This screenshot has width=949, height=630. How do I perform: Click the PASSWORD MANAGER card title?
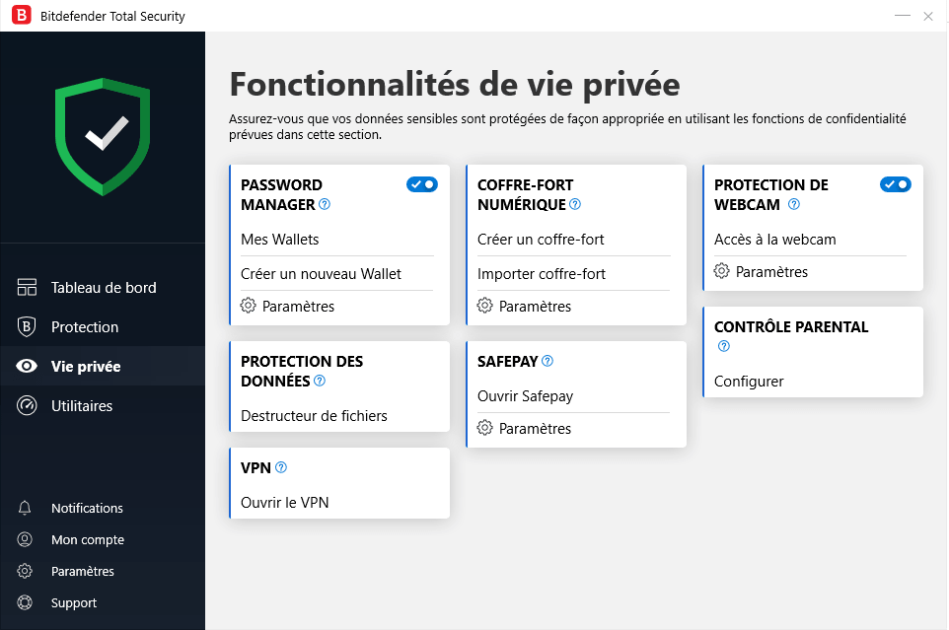pyautogui.click(x=281, y=194)
